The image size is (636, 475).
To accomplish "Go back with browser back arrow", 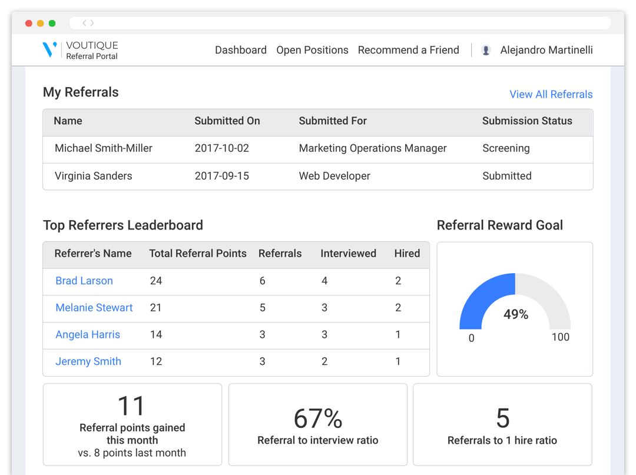I will [84, 23].
